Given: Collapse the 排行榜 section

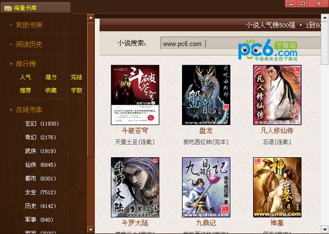Looking at the screenshot, I should coord(22,64).
